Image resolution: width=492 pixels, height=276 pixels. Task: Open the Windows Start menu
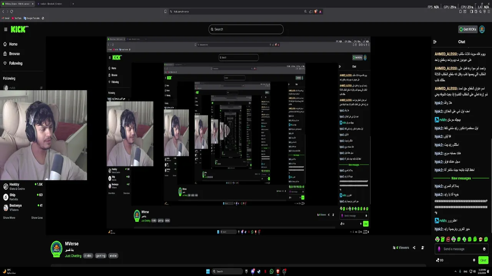pyautogui.click(x=208, y=271)
